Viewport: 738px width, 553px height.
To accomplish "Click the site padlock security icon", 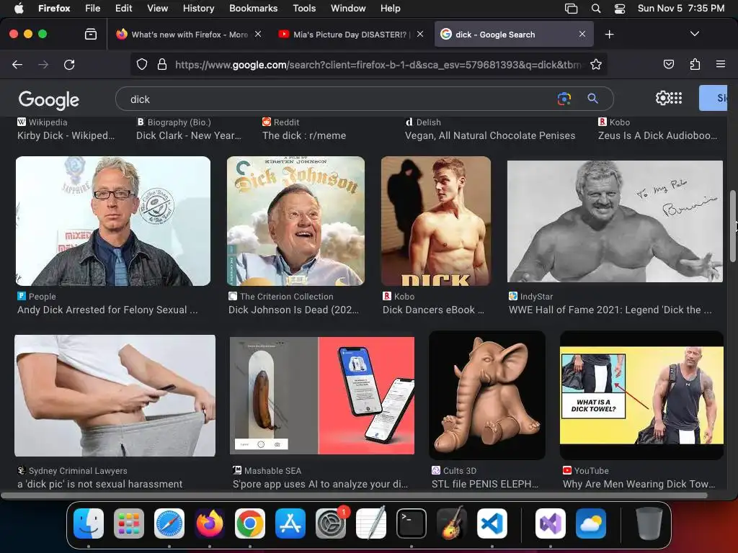I will [162, 64].
